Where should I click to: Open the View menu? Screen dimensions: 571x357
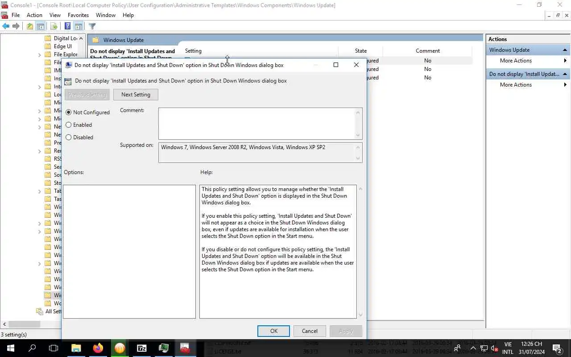[55, 15]
